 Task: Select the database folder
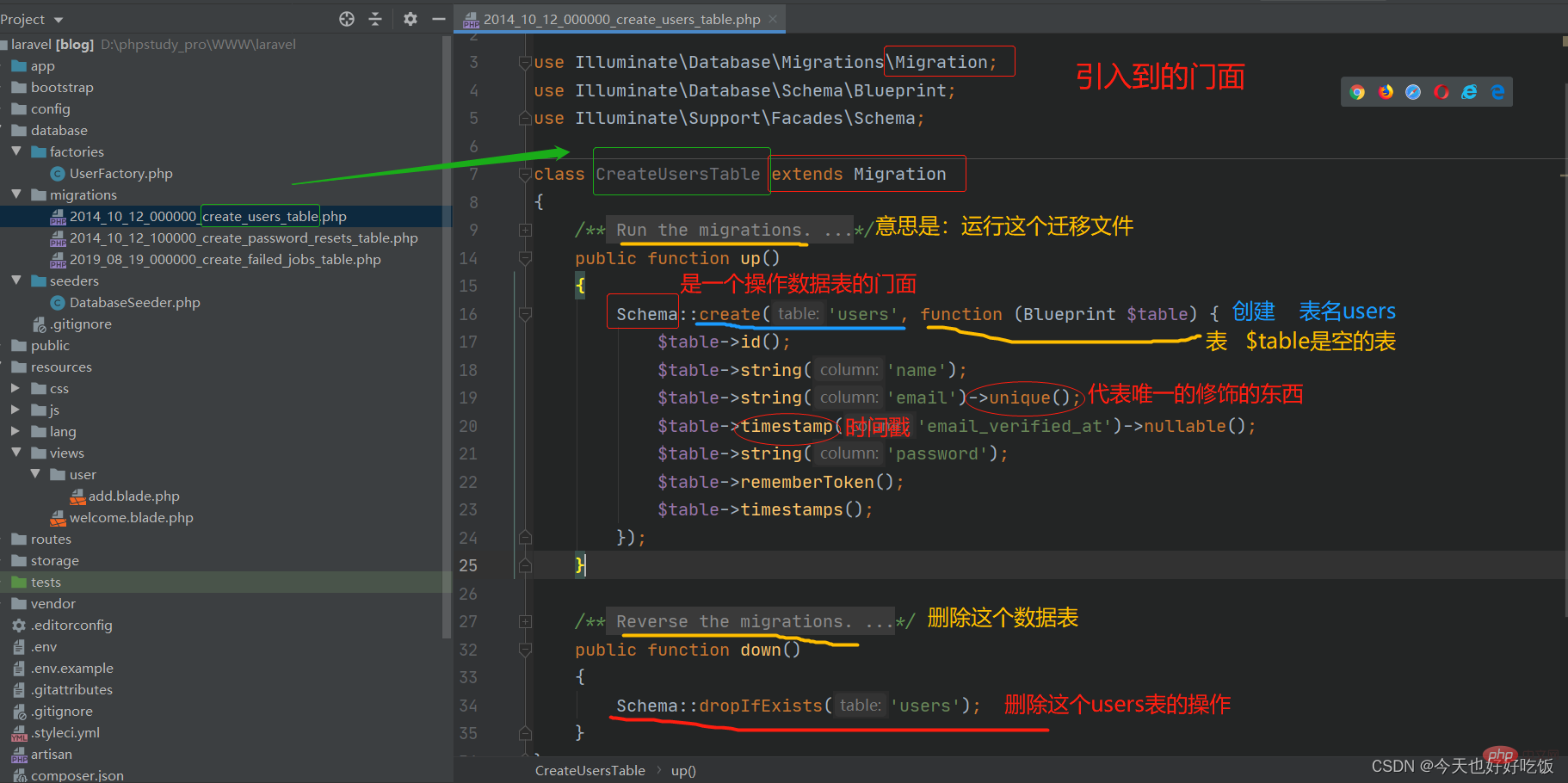tap(59, 131)
